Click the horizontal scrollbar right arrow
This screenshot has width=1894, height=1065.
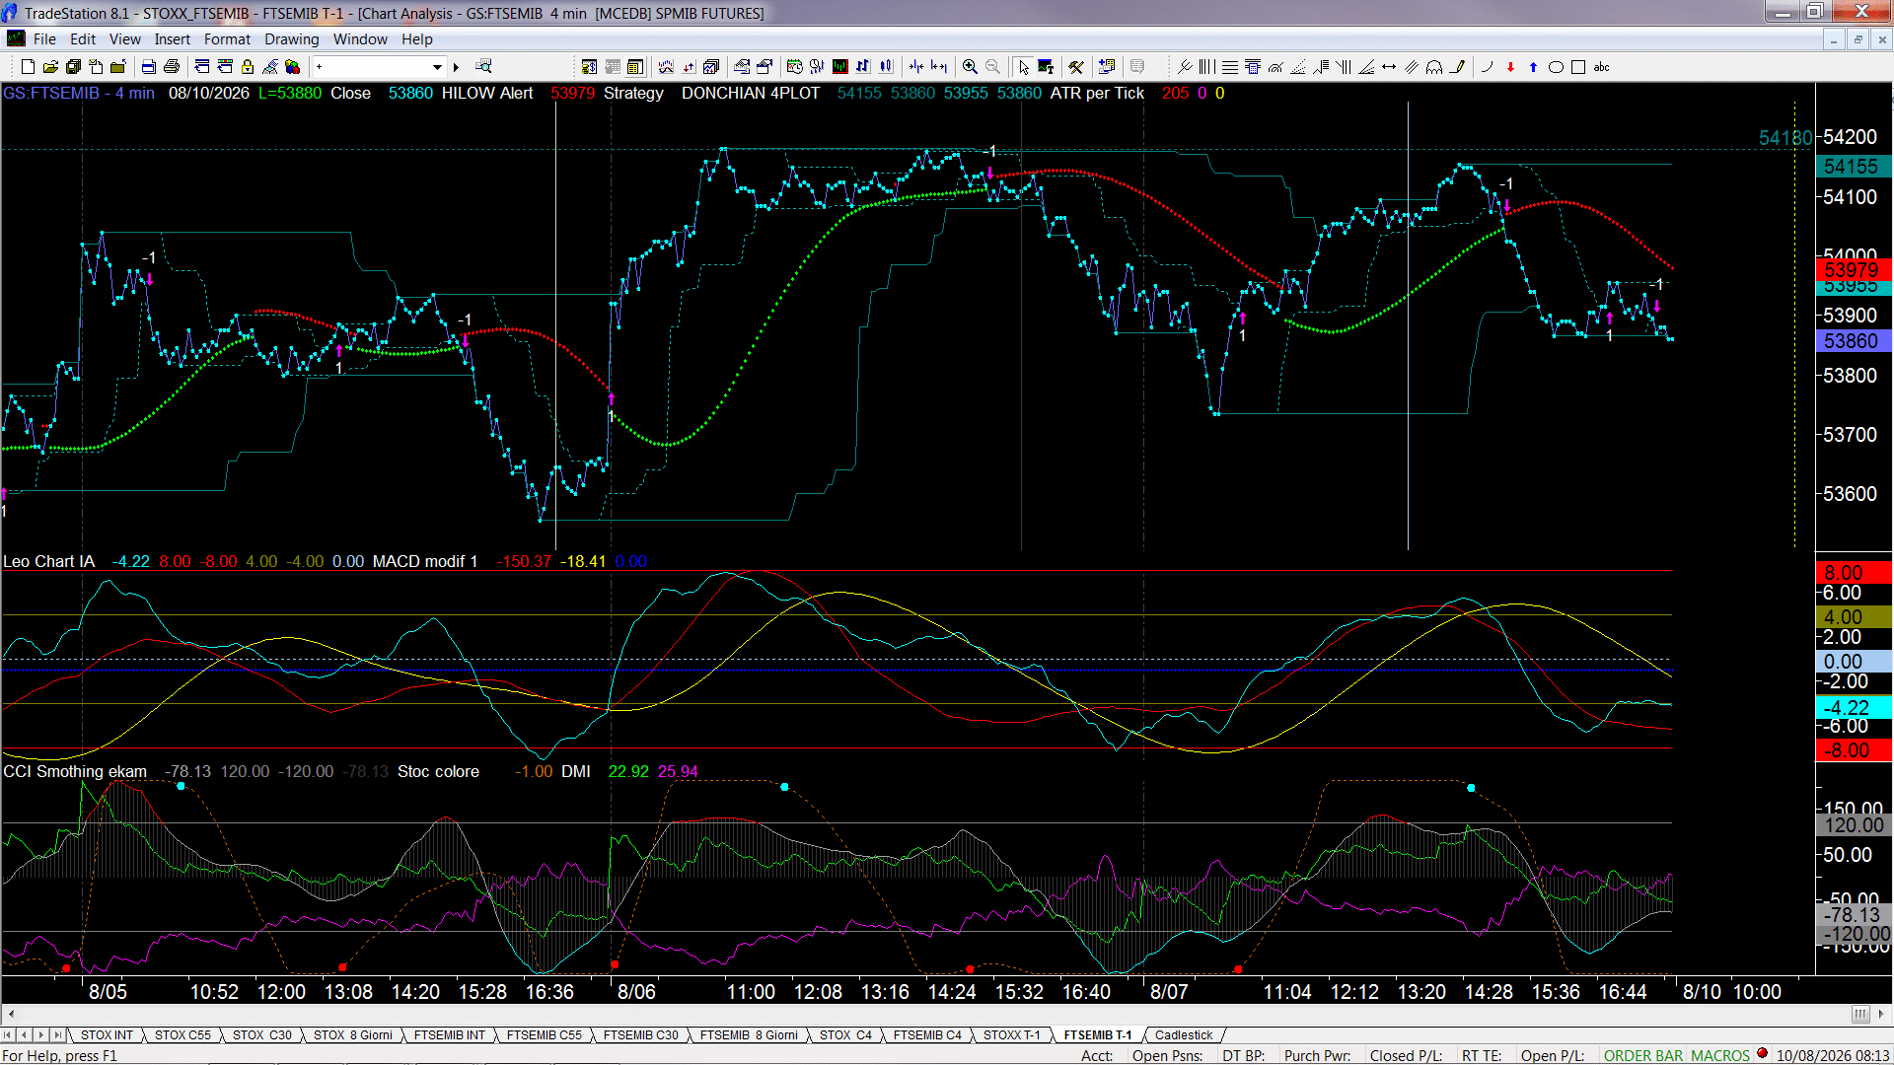(x=1882, y=1014)
